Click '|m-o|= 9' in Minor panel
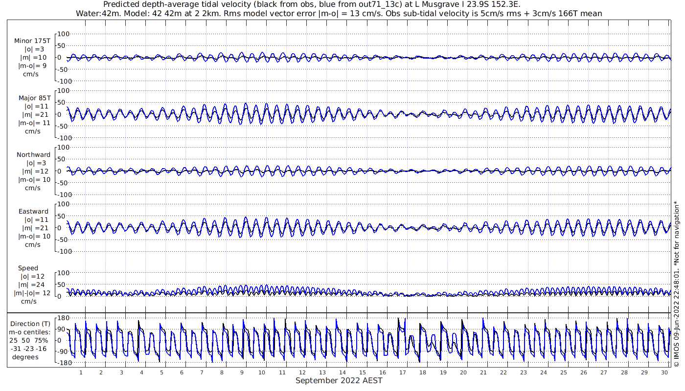This screenshot has width=685, height=391. [x=32, y=66]
